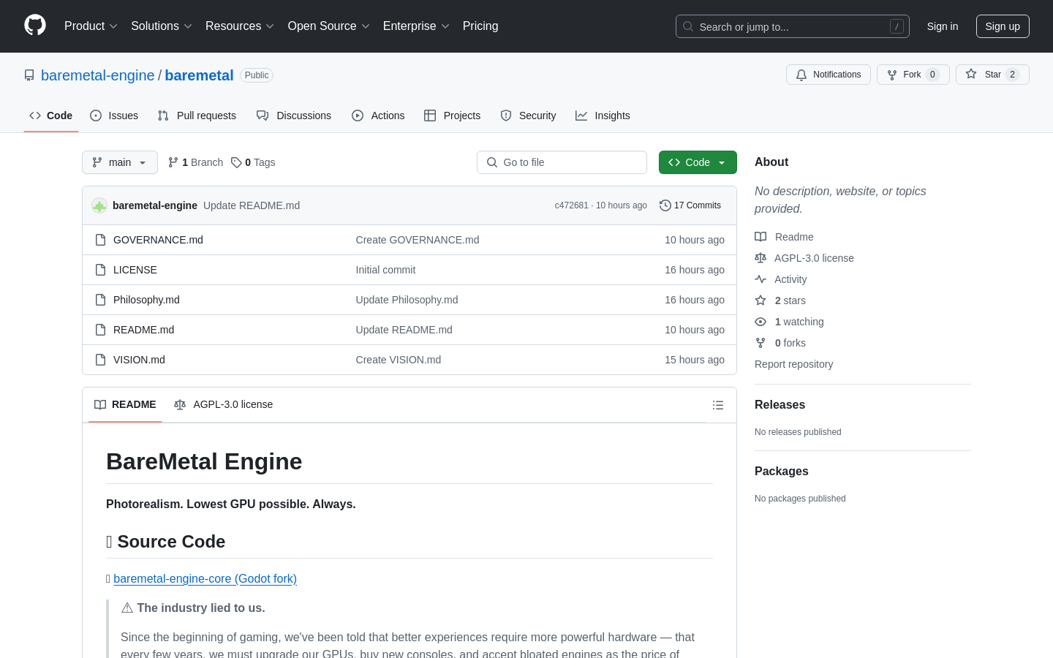1053x658 pixels.
Task: Click the Notifications bell button
Action: tap(829, 75)
